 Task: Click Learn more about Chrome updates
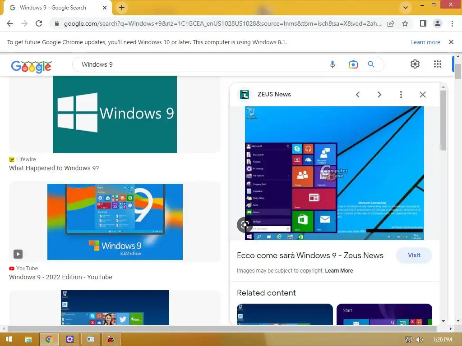[x=425, y=42]
